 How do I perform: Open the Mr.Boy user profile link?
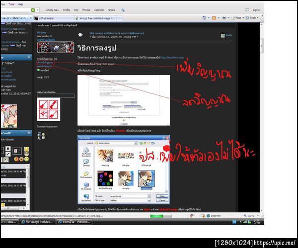pos(41,32)
